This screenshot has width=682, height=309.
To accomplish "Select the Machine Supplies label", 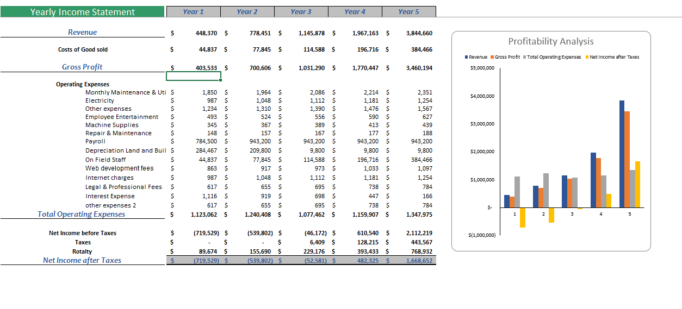I will [x=112, y=125].
